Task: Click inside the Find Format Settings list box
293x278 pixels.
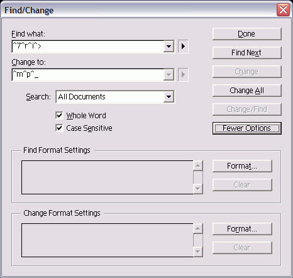Action: [108, 177]
